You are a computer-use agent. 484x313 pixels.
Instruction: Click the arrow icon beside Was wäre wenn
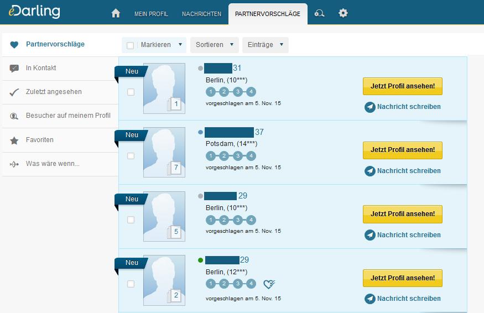coord(14,164)
